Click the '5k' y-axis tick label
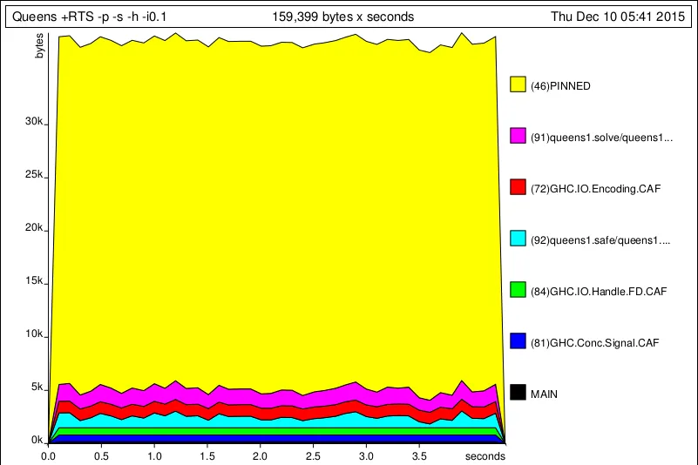Screen dimensions: 698x465 click(x=37, y=387)
